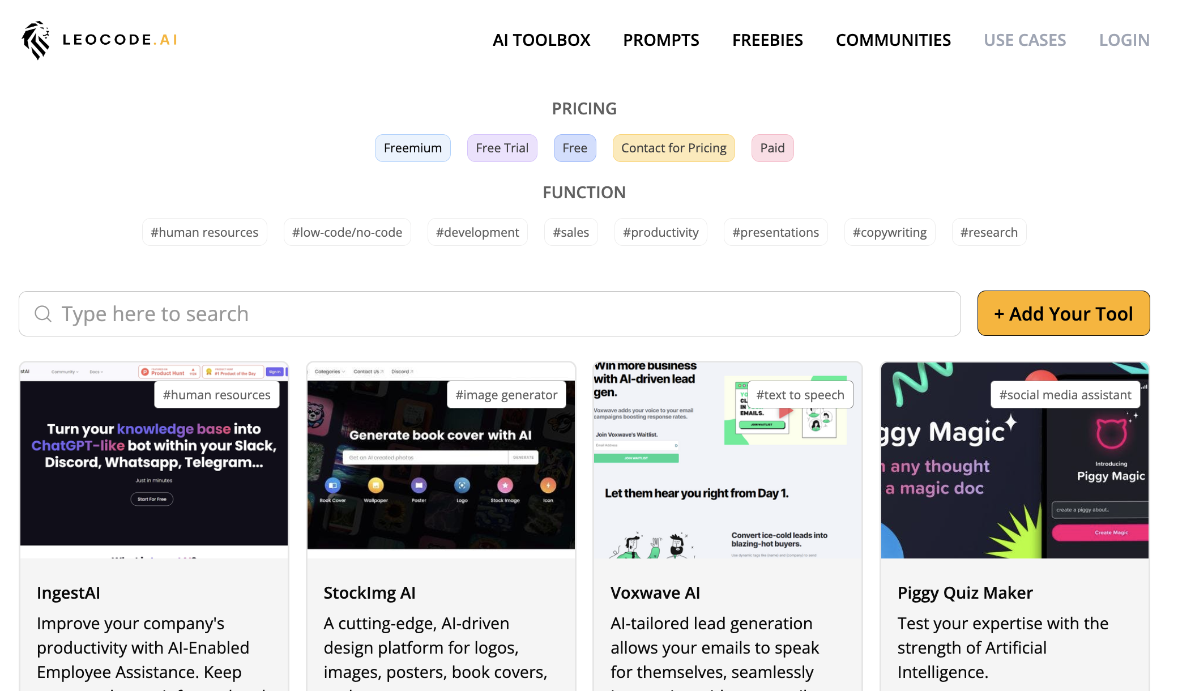Screen dimensions: 1178x691
Task: Toggle the Free Trial pricing filter
Action: pyautogui.click(x=502, y=148)
